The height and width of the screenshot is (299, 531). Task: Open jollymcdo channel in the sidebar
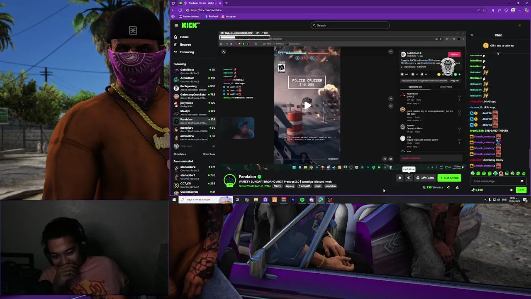click(195, 104)
